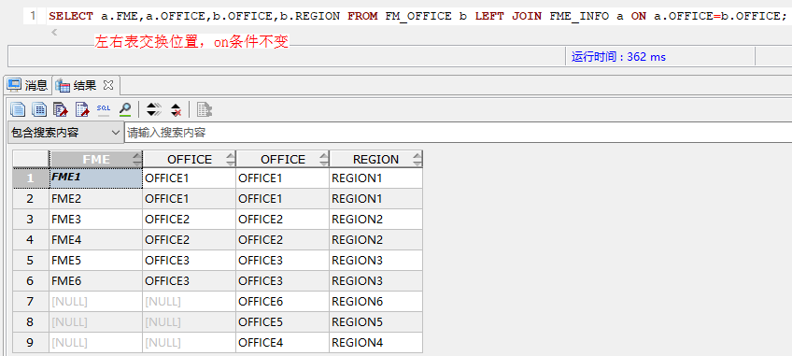Click the export document icon with red arrow
The image size is (792, 356).
click(x=82, y=109)
